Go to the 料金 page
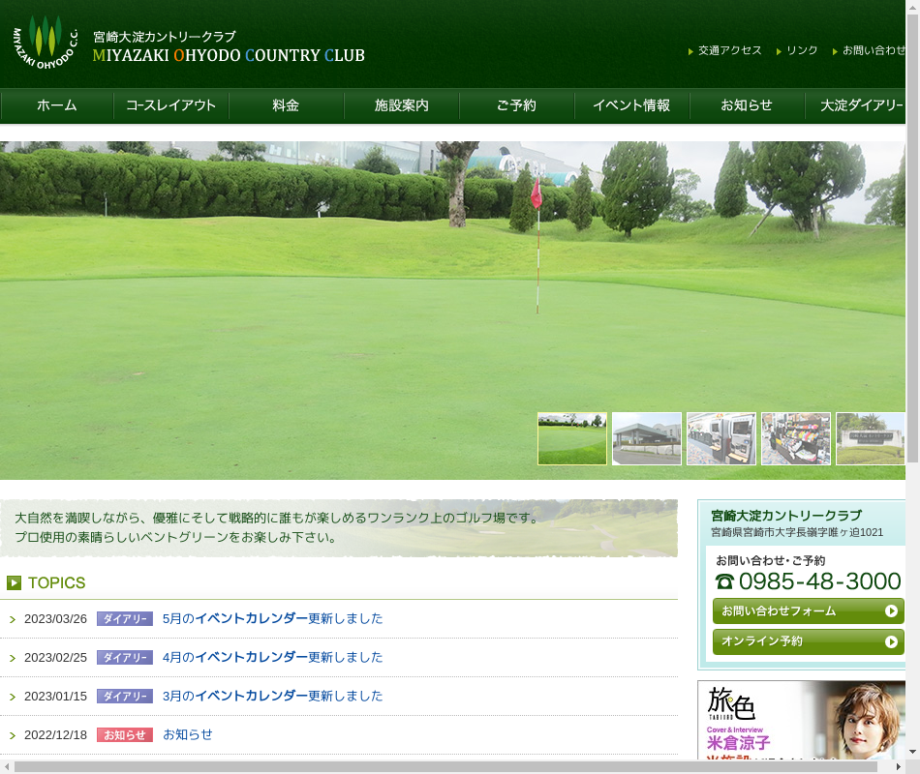 (x=286, y=105)
